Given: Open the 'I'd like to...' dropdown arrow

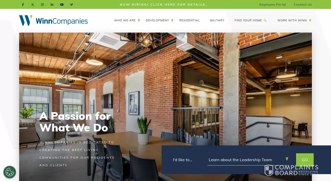Looking at the screenshot, I should coord(287,159).
